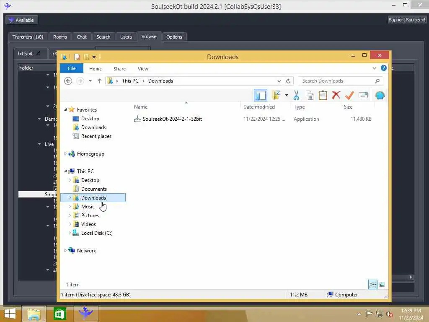Open the Quick Access Toolbar customize dropdown
This screenshot has height=322, width=429.
coord(94,57)
